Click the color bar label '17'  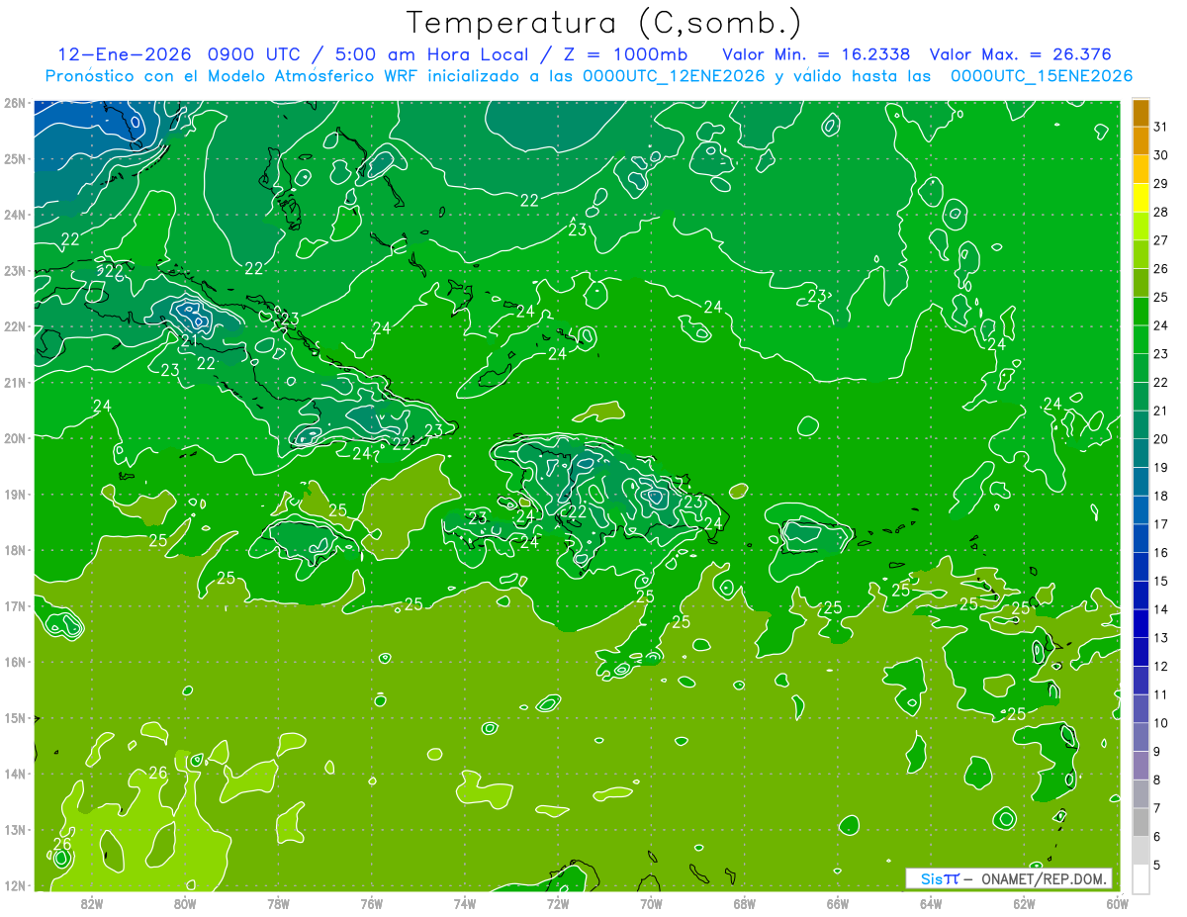pos(1160,524)
